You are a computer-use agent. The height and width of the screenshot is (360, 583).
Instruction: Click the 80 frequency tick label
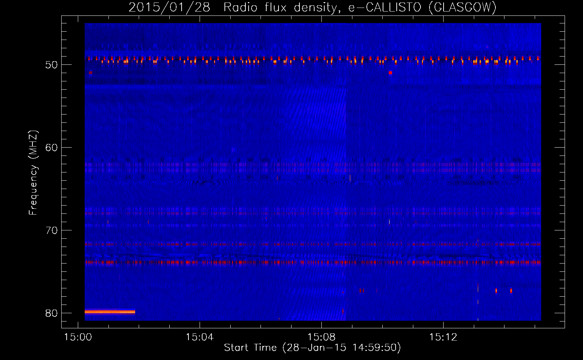[x=52, y=313]
